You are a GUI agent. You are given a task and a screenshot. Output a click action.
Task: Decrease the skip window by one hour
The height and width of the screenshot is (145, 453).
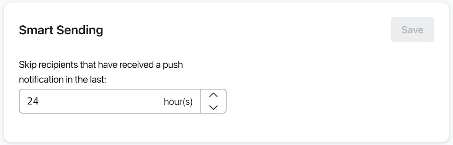click(x=214, y=107)
